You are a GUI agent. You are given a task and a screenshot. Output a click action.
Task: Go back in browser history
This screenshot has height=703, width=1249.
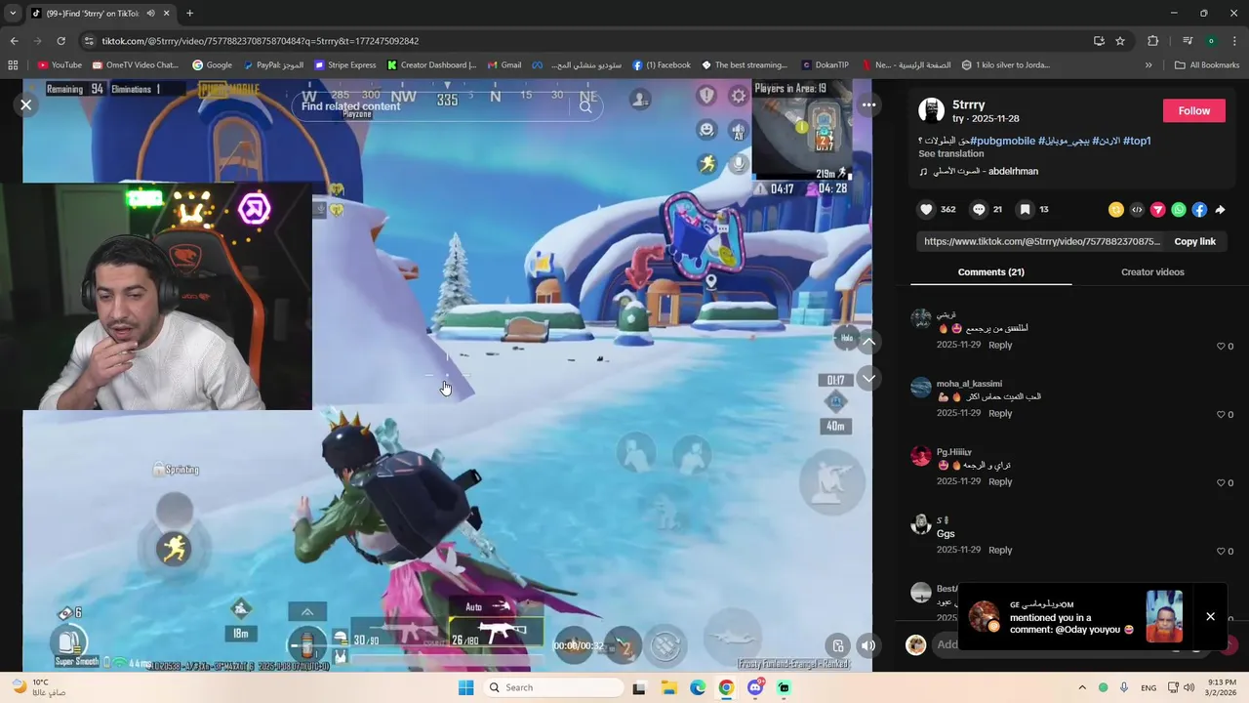[14, 41]
